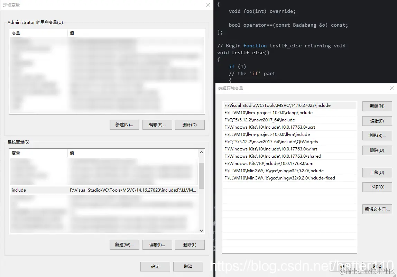Cancel 环境变量 dialog with 取消
Screen dimensions: 397x277
coord(188,266)
